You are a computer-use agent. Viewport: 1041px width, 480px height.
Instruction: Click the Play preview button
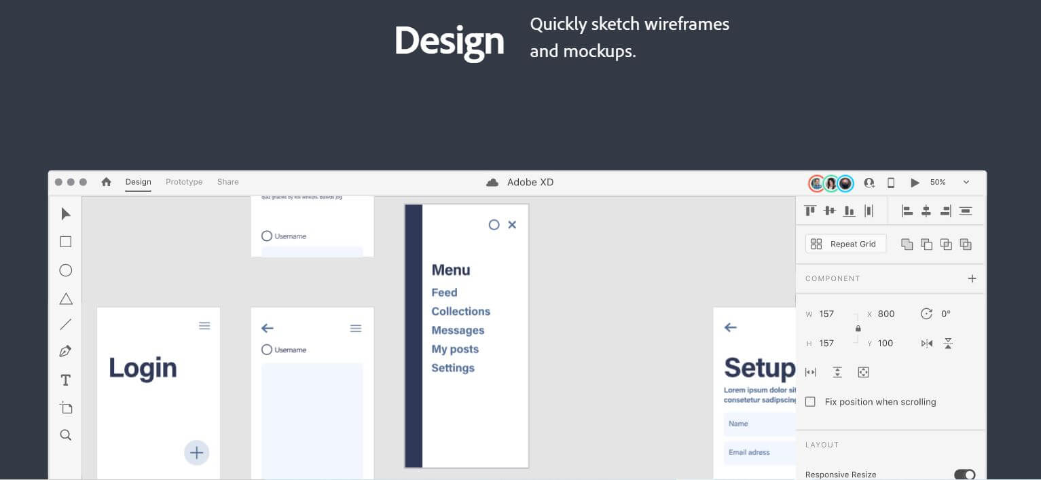pyautogui.click(x=915, y=182)
